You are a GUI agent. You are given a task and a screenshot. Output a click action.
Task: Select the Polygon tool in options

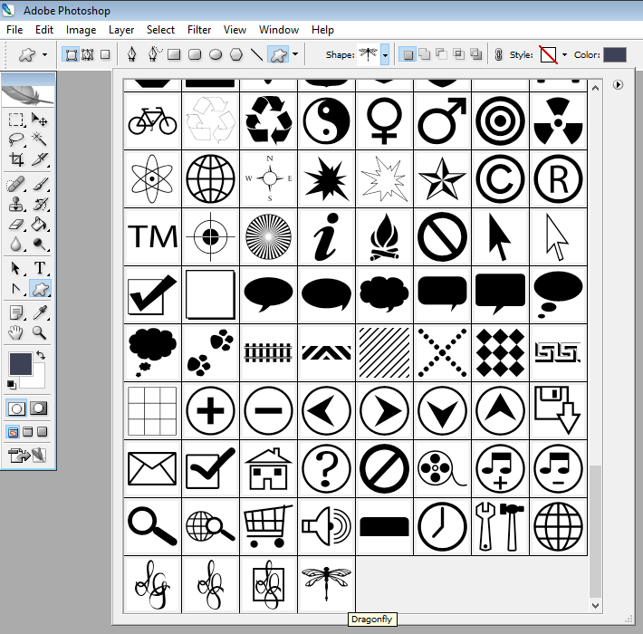tap(236, 54)
